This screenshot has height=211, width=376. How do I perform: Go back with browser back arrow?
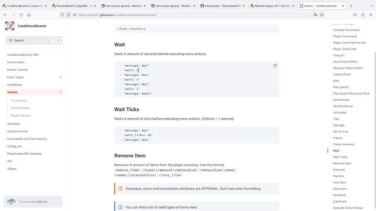click(x=5, y=15)
